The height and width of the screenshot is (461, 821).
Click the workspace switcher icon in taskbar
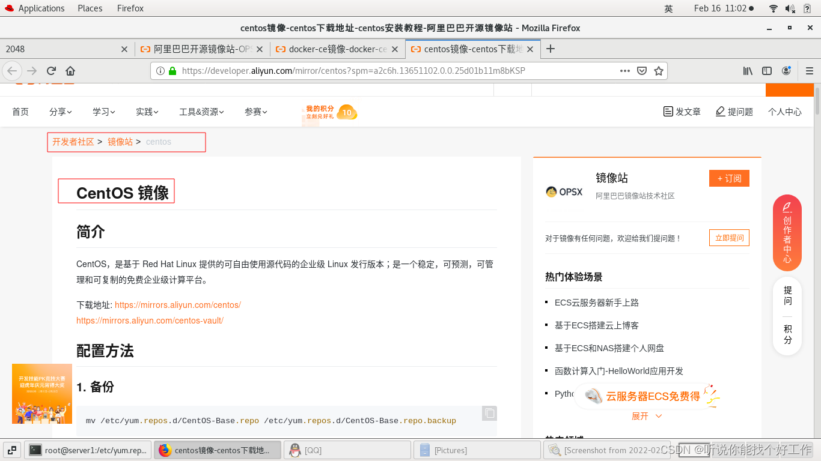[12, 450]
